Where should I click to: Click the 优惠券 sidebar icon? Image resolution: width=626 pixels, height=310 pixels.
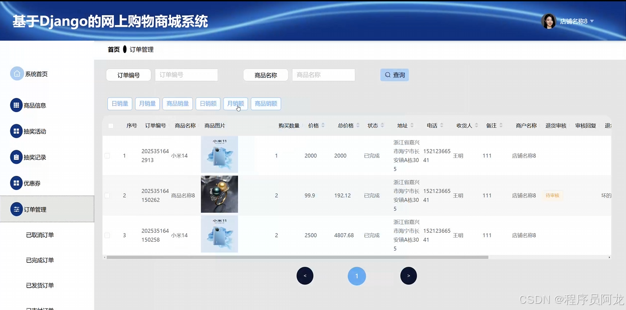tap(16, 183)
